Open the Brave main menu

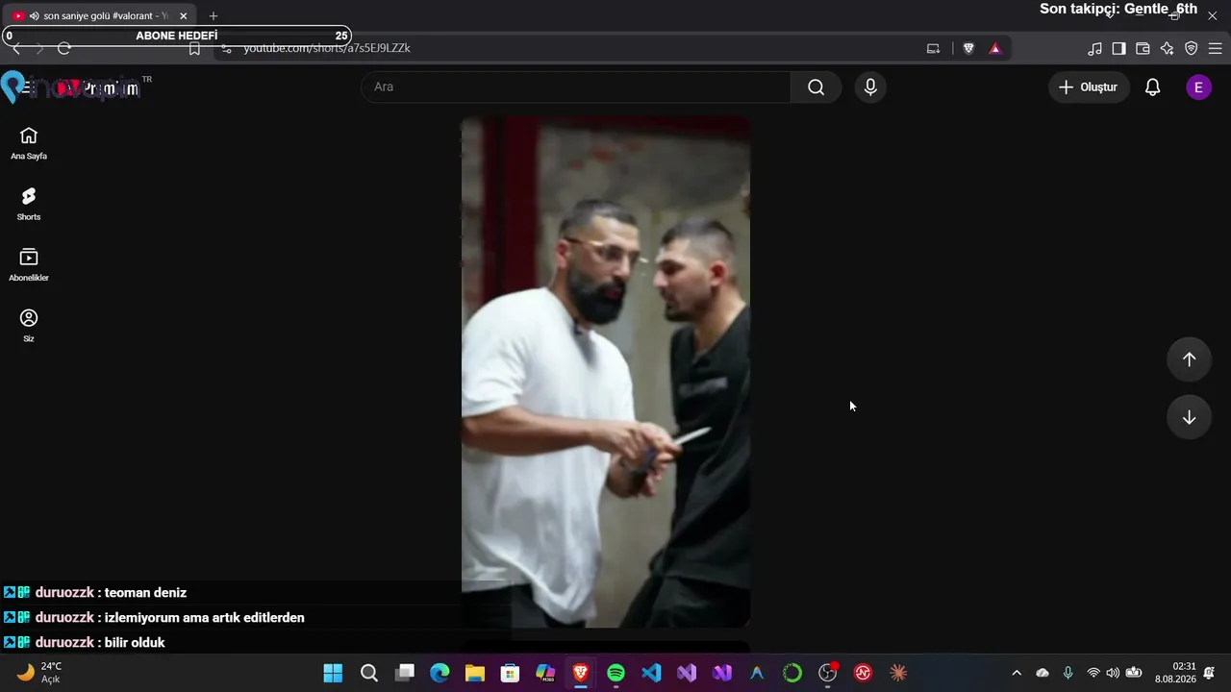[1215, 48]
